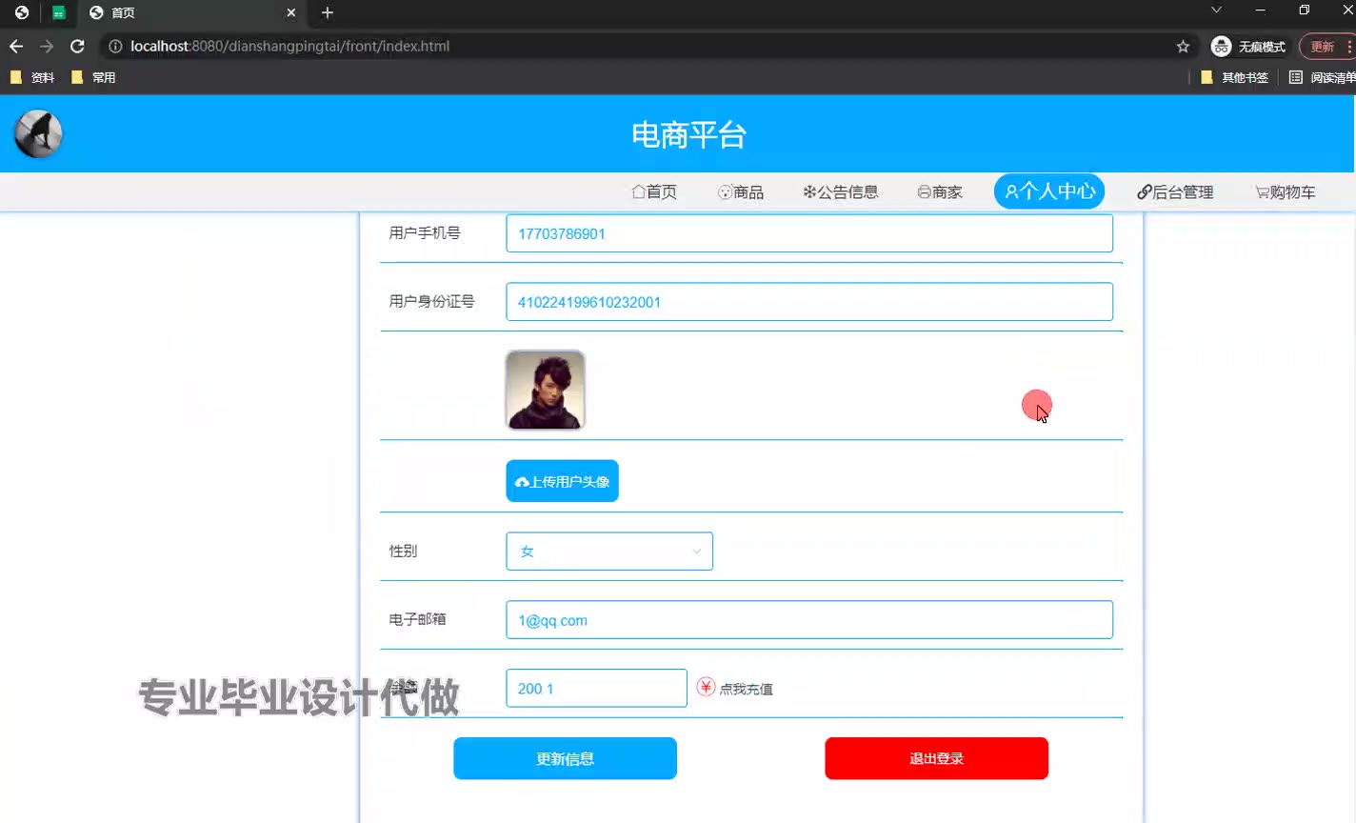Viewport: 1356px width, 823px height.
Task: Click the site logo avatar in header
Action: tap(38, 134)
